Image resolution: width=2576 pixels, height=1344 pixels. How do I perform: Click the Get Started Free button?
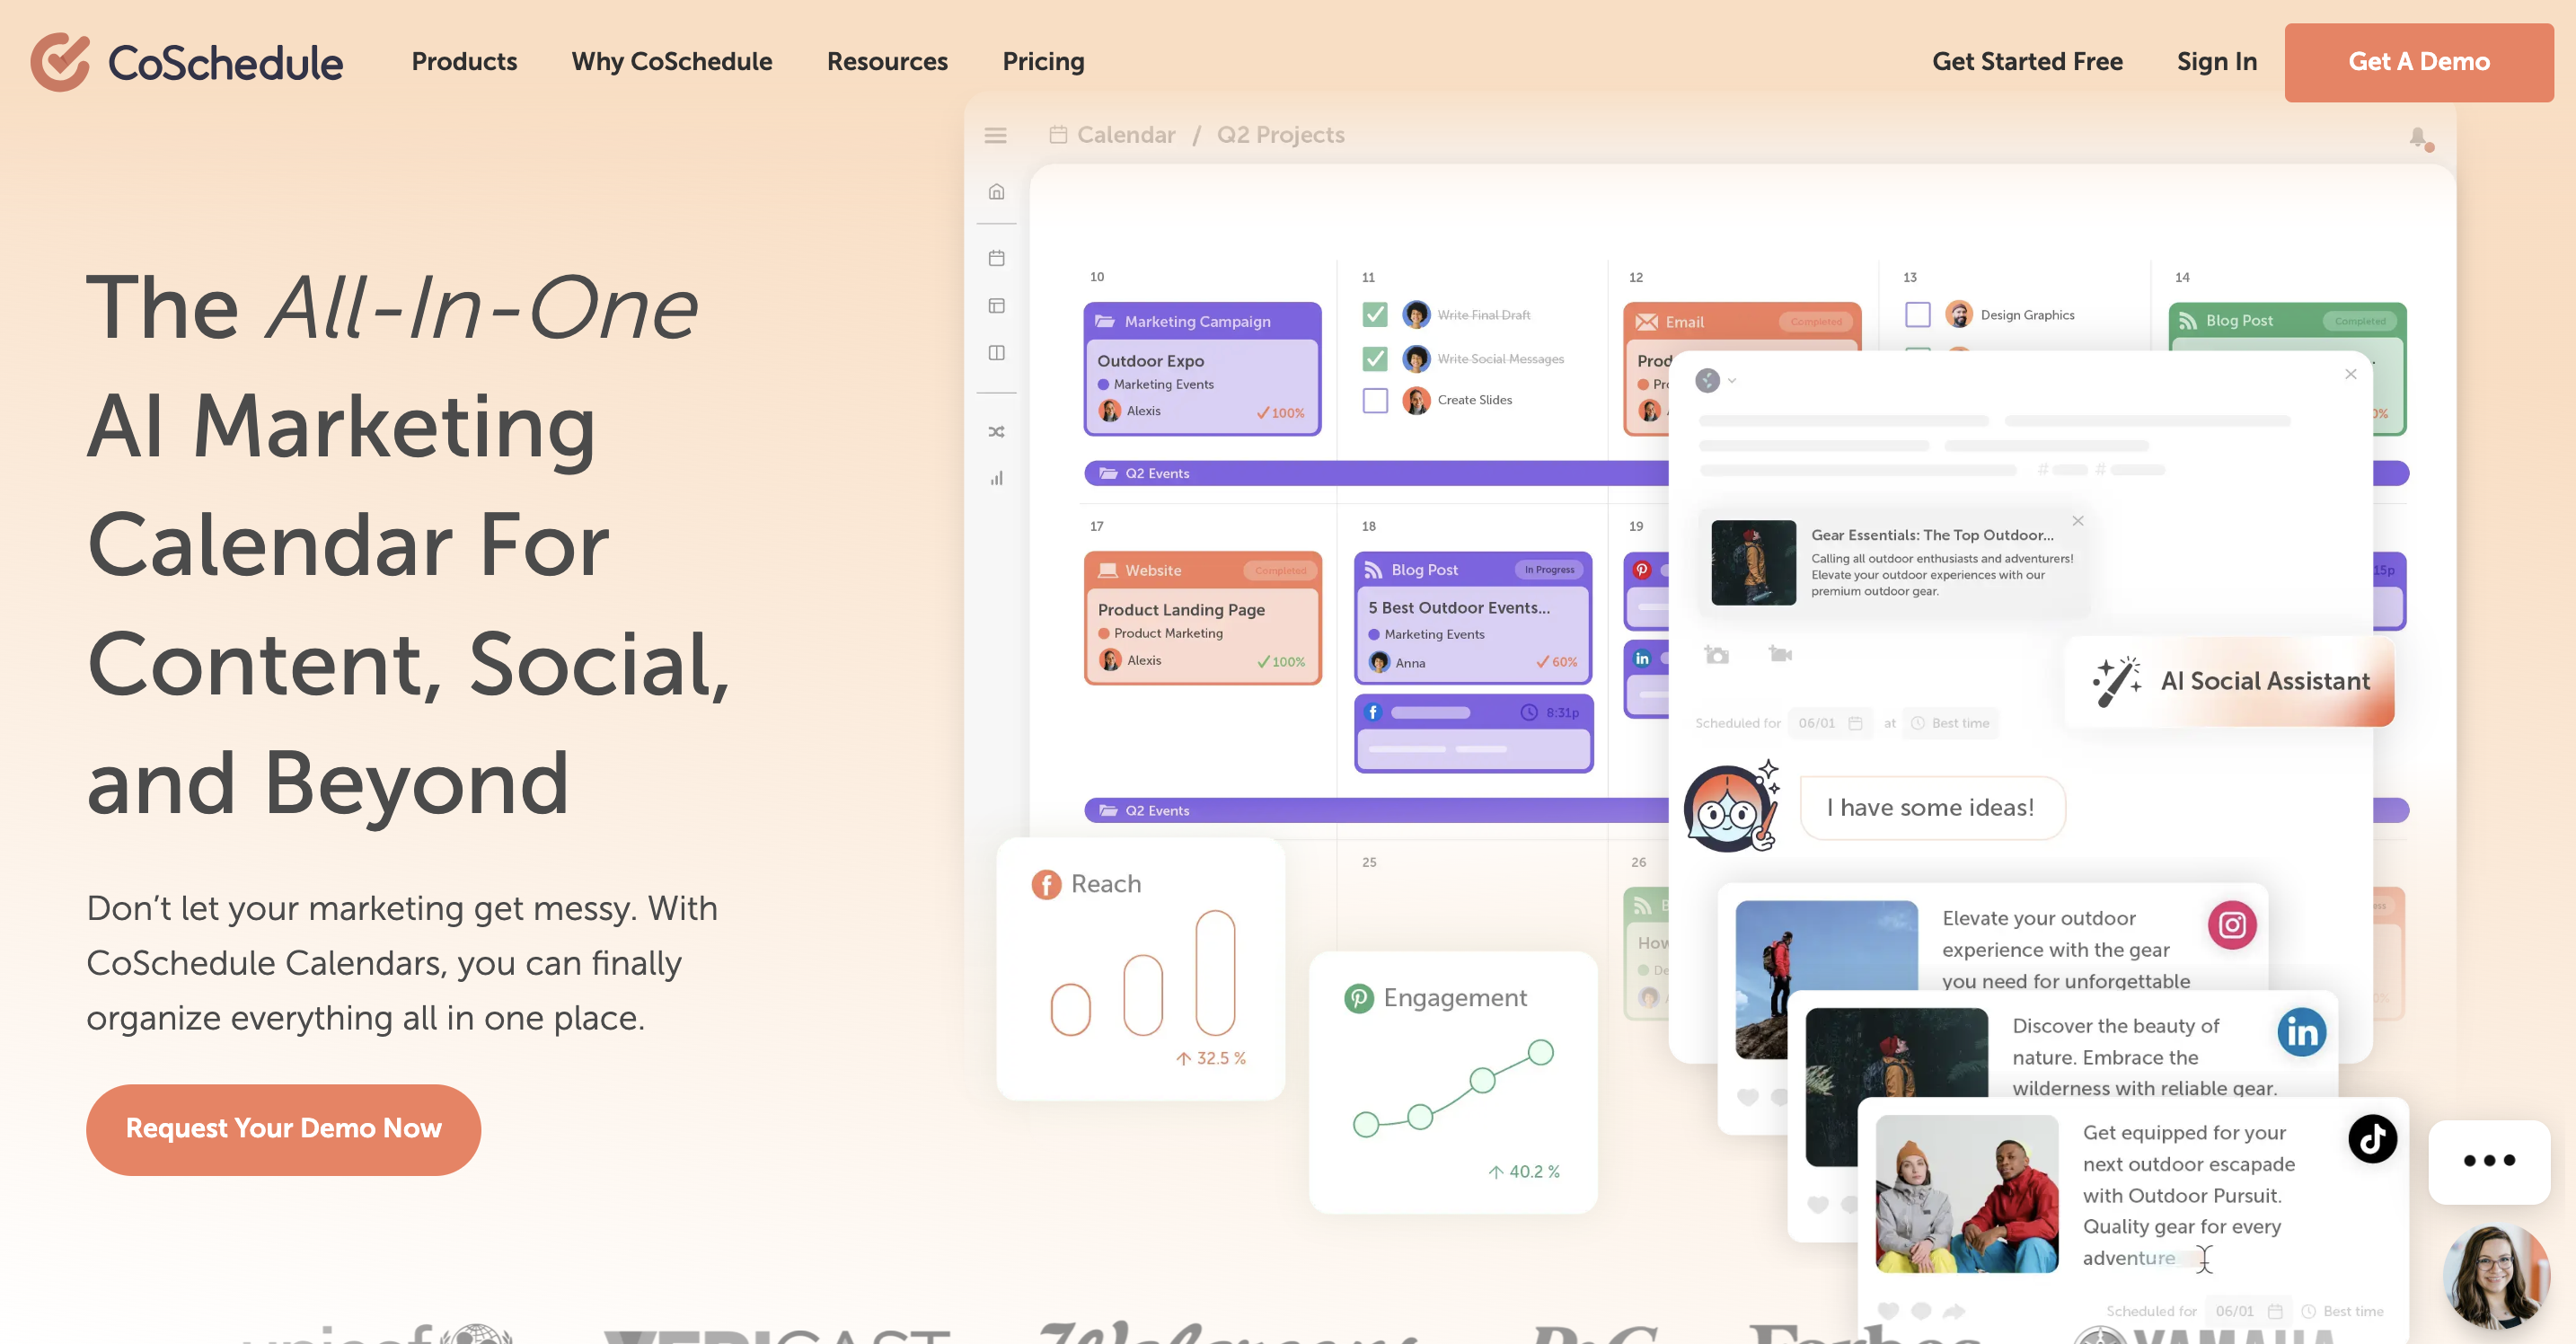coord(2025,61)
